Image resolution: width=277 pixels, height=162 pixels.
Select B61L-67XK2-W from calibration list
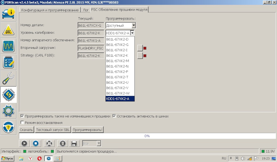(x=120, y=93)
